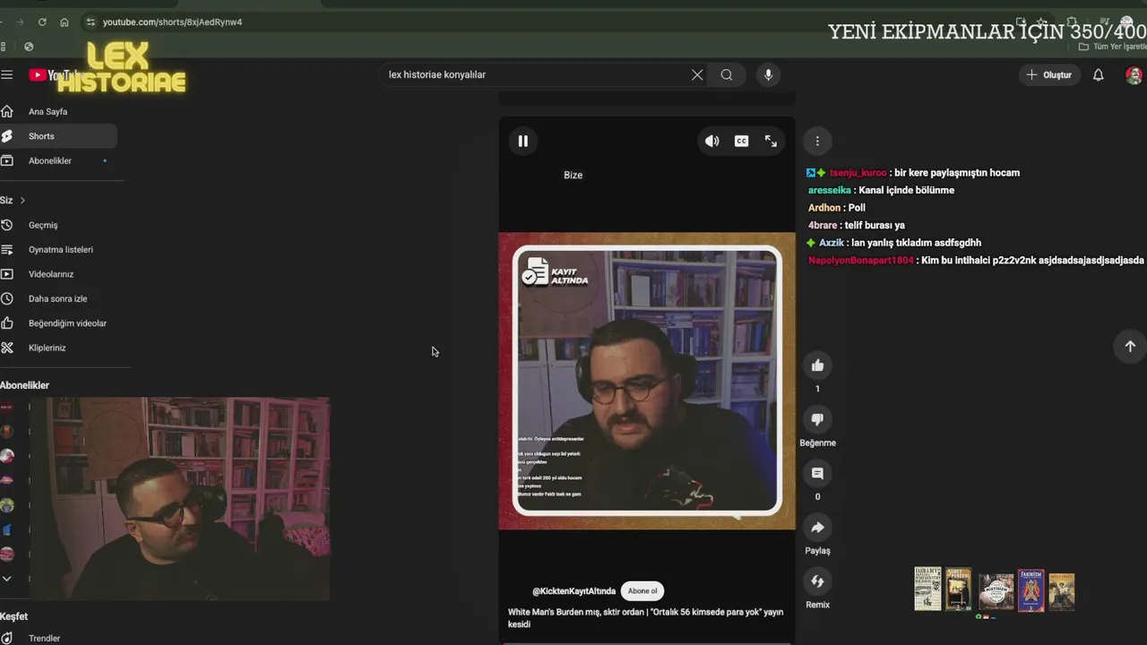
Task: Open Oynatma listeleri
Action: click(x=58, y=249)
